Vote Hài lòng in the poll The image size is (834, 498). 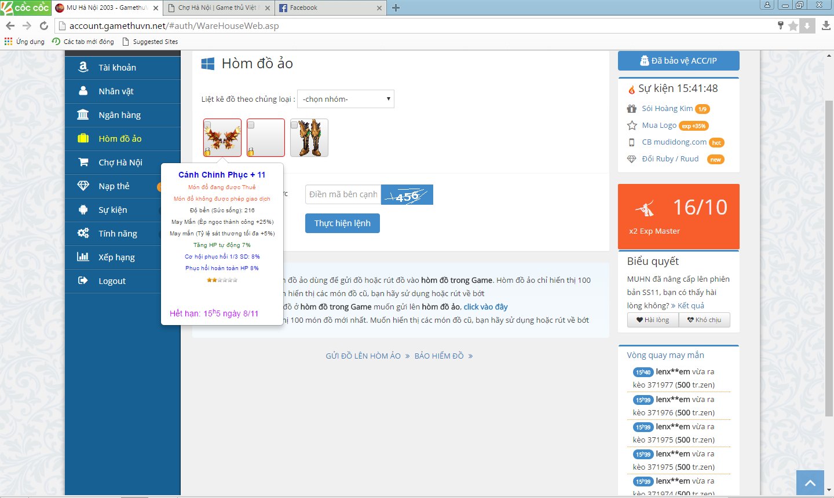(x=653, y=320)
